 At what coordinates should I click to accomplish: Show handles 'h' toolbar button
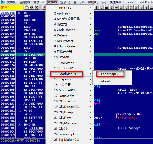tap(121, 7)
